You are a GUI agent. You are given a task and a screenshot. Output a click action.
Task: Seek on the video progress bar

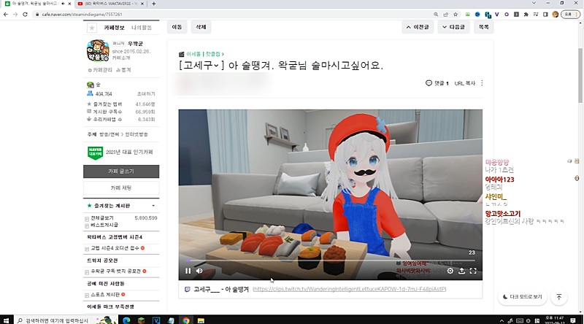(x=328, y=260)
